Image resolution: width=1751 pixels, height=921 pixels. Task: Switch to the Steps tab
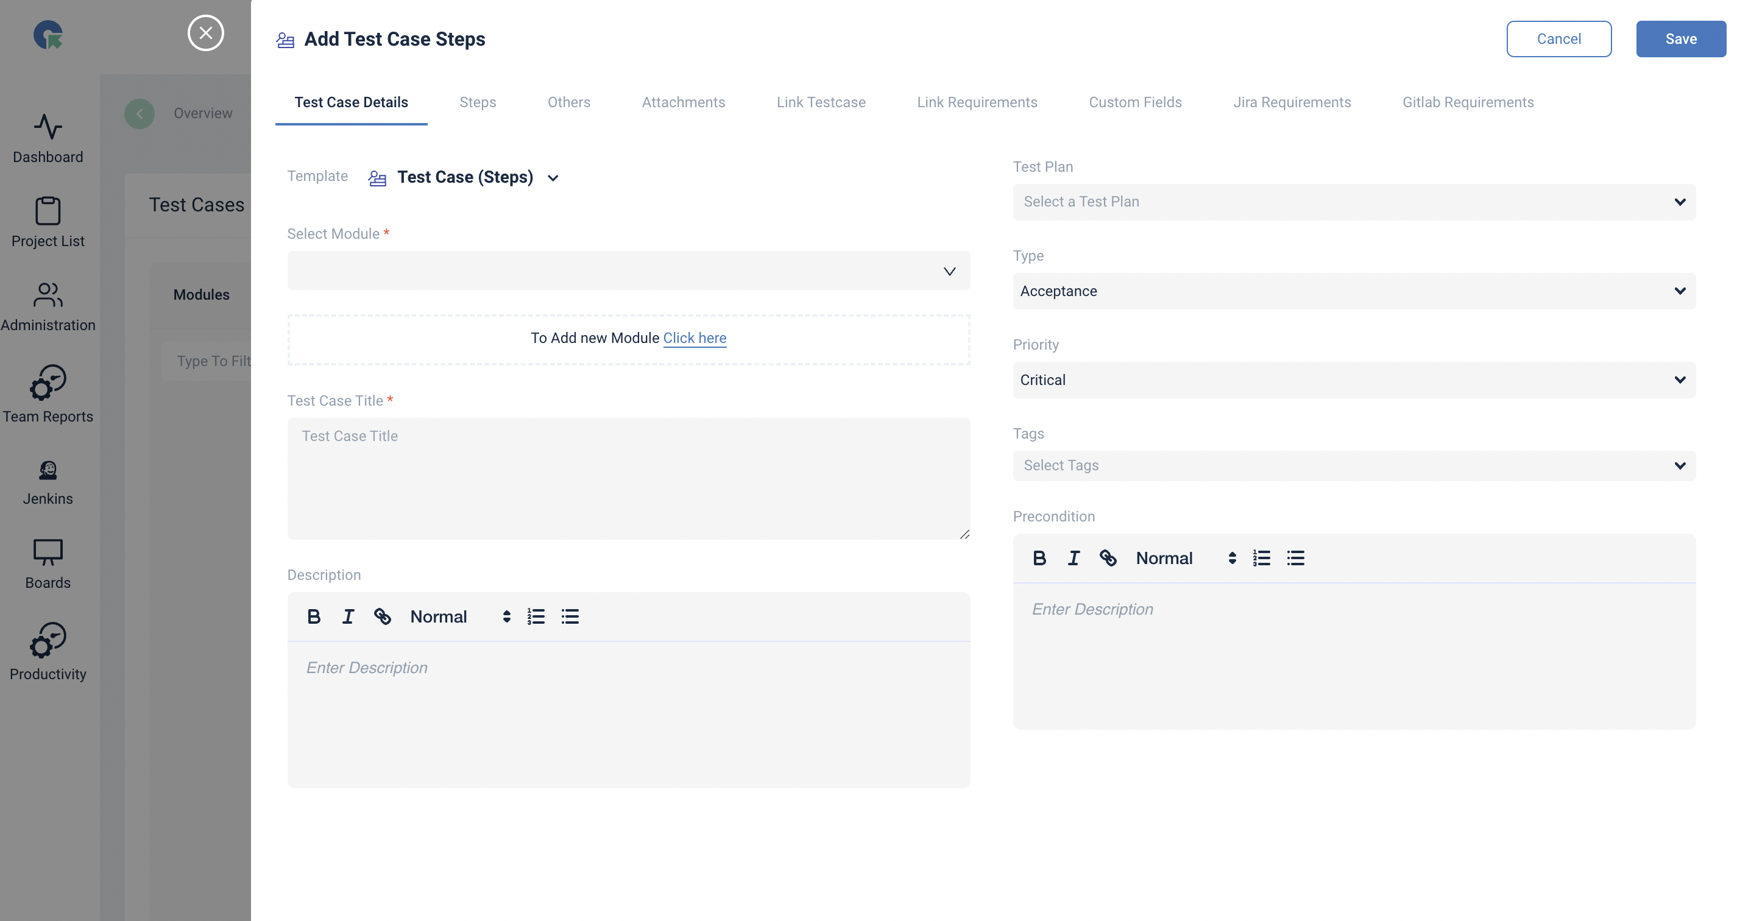[477, 102]
